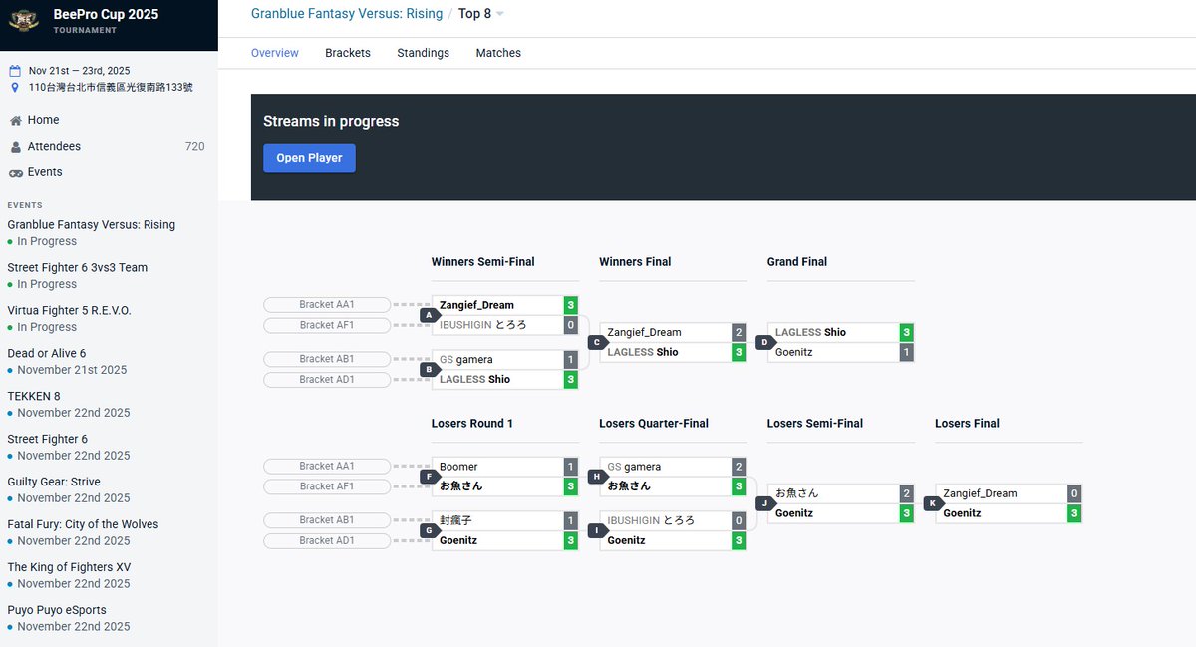Click Bracket AD1 feeder in Losers Round 1
The width and height of the screenshot is (1196, 647).
(x=327, y=540)
